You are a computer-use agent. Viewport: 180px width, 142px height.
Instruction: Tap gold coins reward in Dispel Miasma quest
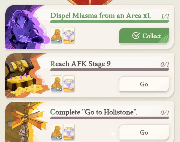56,35
